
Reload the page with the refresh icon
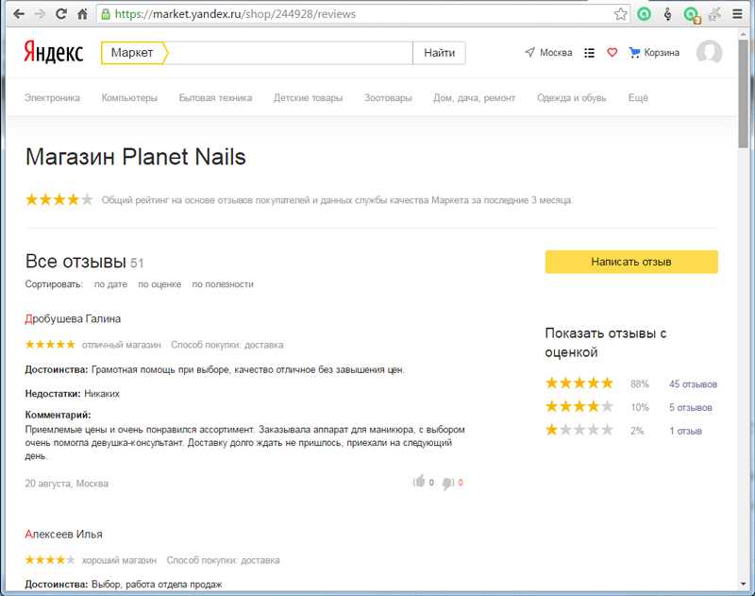[x=60, y=14]
